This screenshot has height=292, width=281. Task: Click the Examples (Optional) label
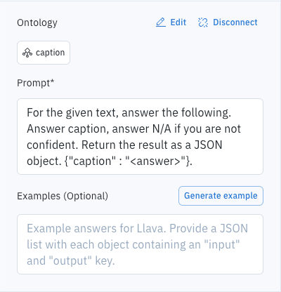[x=63, y=196]
